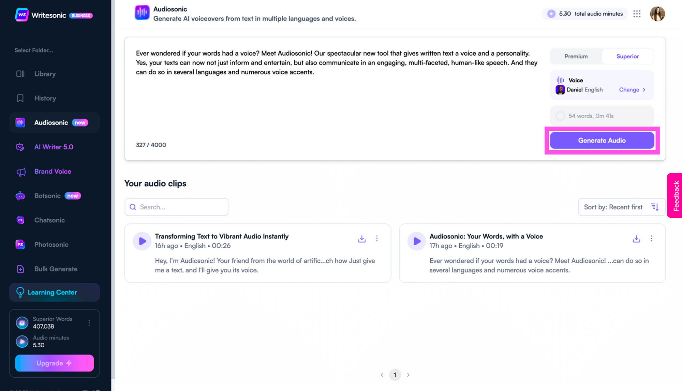Viewport: 682px width, 391px height.
Task: Click the Botsonic sidebar icon
Action: coord(20,195)
